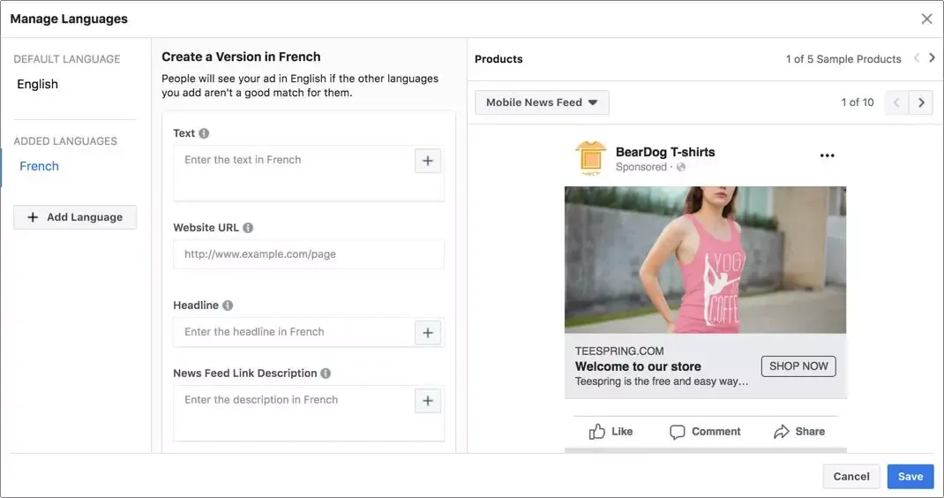This screenshot has width=944, height=498.
Task: Click the 'Create a Version in French' heading
Action: [x=241, y=57]
